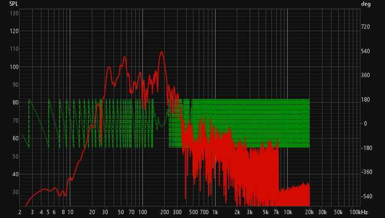Select the 700 Hz frequency axis label
The height and width of the screenshot is (218, 385).
tap(204, 212)
